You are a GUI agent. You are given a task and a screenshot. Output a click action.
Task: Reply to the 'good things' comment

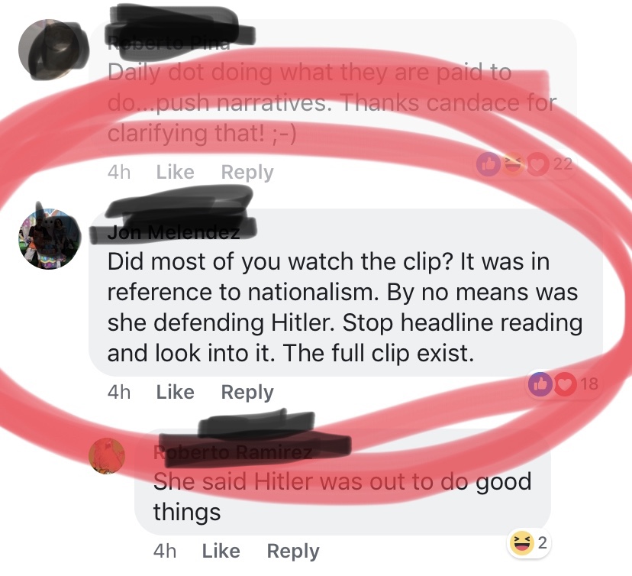tap(293, 552)
